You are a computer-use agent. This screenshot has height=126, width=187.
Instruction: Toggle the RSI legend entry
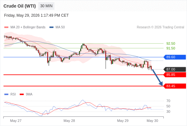10,94
